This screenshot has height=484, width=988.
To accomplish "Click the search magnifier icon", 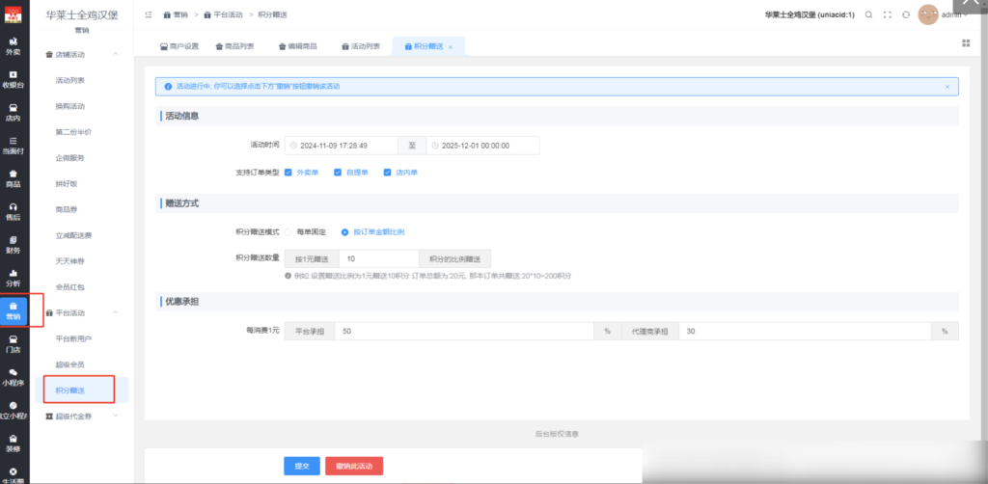I will (x=868, y=14).
